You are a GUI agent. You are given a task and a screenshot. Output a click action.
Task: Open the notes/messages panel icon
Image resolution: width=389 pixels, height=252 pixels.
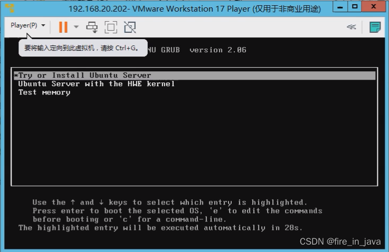(x=375, y=27)
